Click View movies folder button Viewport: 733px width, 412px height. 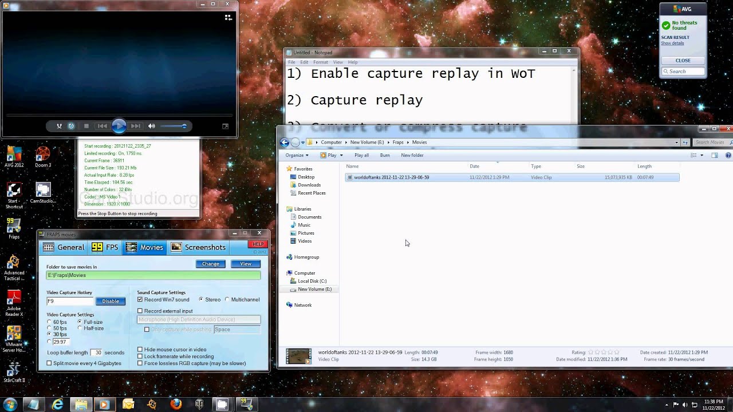(246, 264)
